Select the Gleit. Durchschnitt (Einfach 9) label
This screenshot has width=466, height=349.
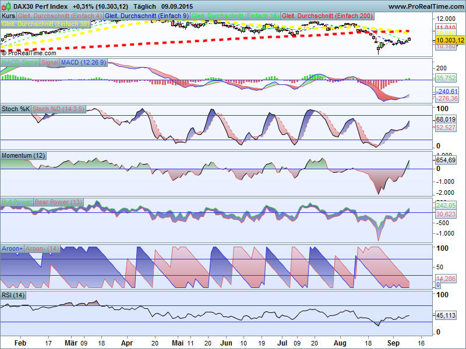pyautogui.click(x=147, y=16)
